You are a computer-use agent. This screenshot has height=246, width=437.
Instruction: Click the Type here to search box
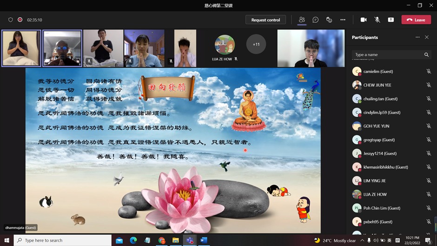pos(63,240)
